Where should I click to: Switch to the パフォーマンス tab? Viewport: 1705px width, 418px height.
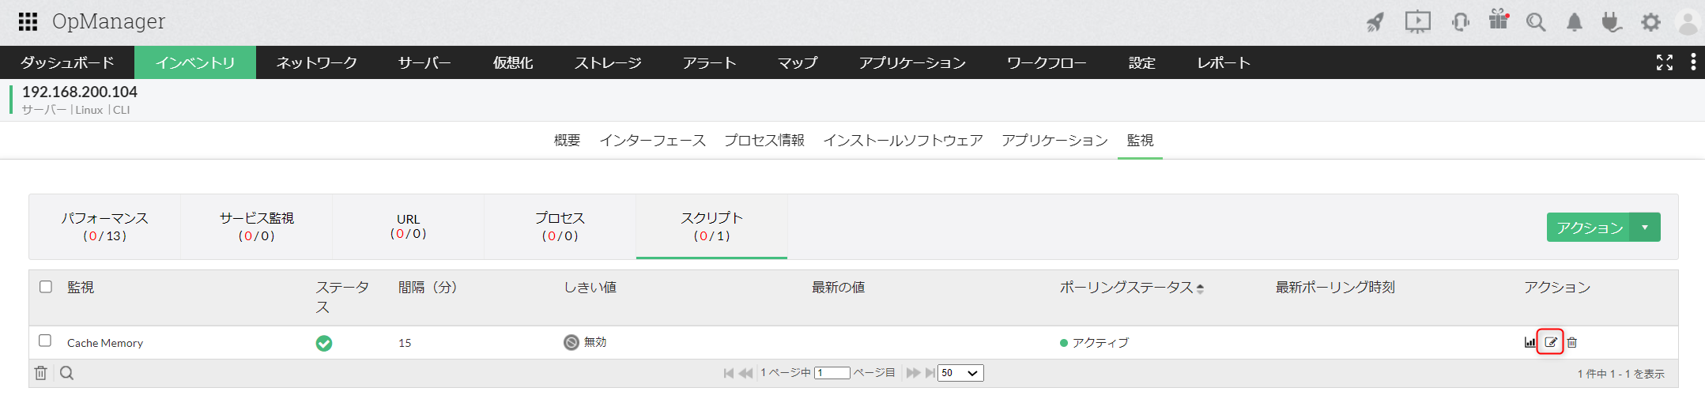click(105, 227)
